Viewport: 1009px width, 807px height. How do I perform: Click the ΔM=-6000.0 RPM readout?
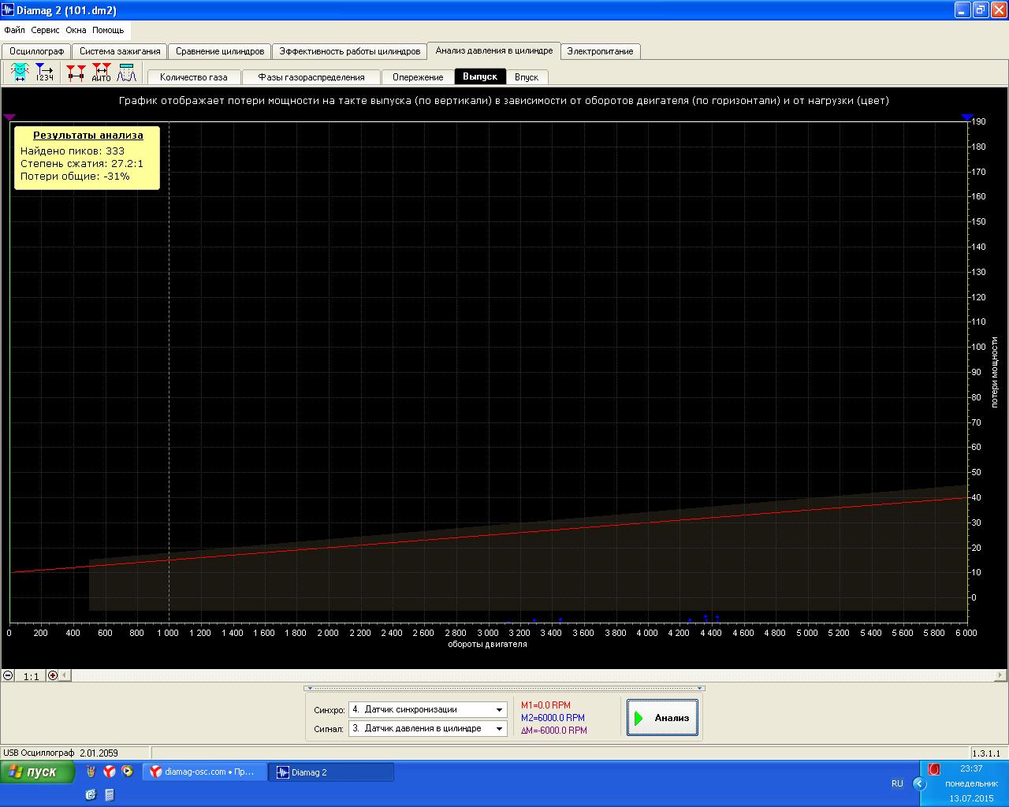[x=554, y=731]
